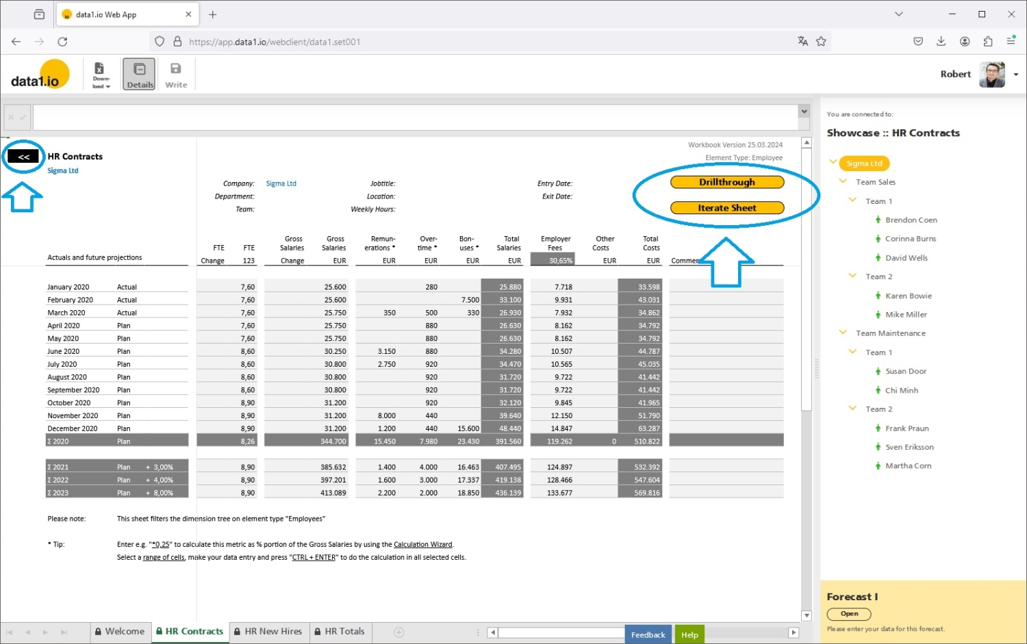Image resolution: width=1027 pixels, height=644 pixels.
Task: Click the cancel X icon in formula bar
Action: [11, 117]
